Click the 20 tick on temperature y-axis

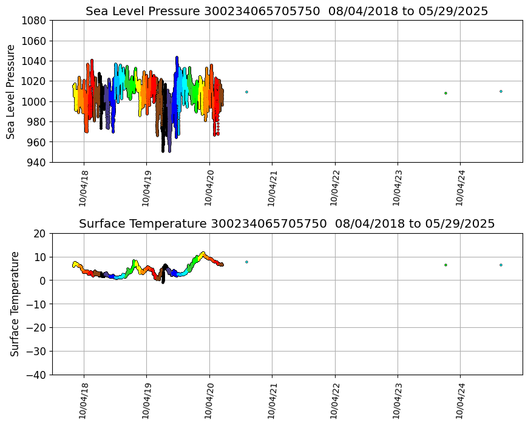[40, 233]
